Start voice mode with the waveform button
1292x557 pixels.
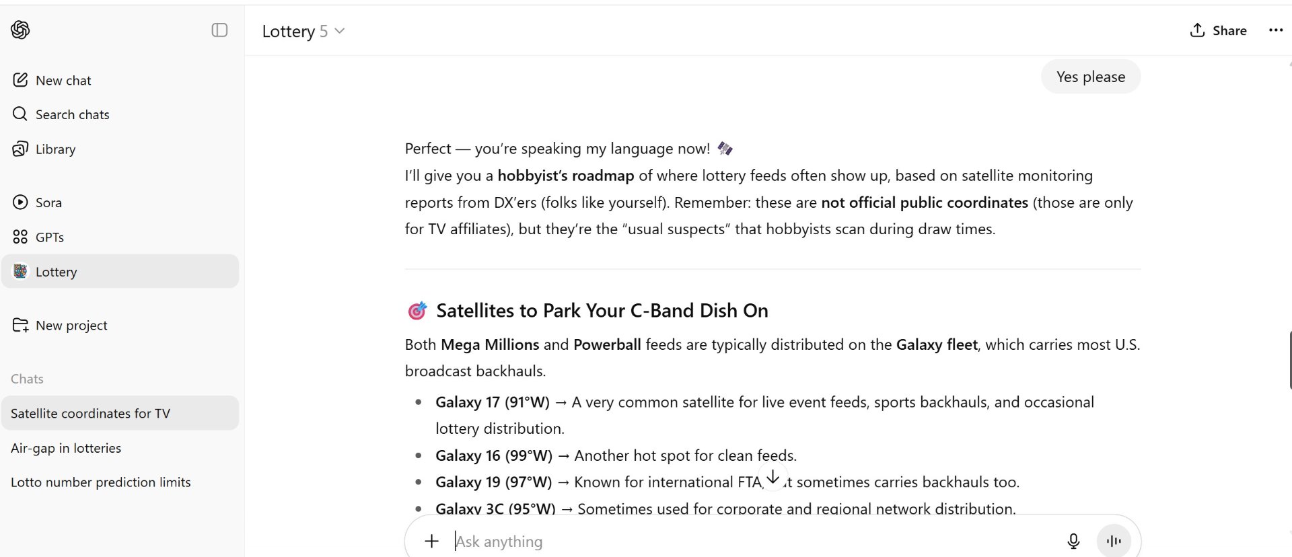(1114, 541)
